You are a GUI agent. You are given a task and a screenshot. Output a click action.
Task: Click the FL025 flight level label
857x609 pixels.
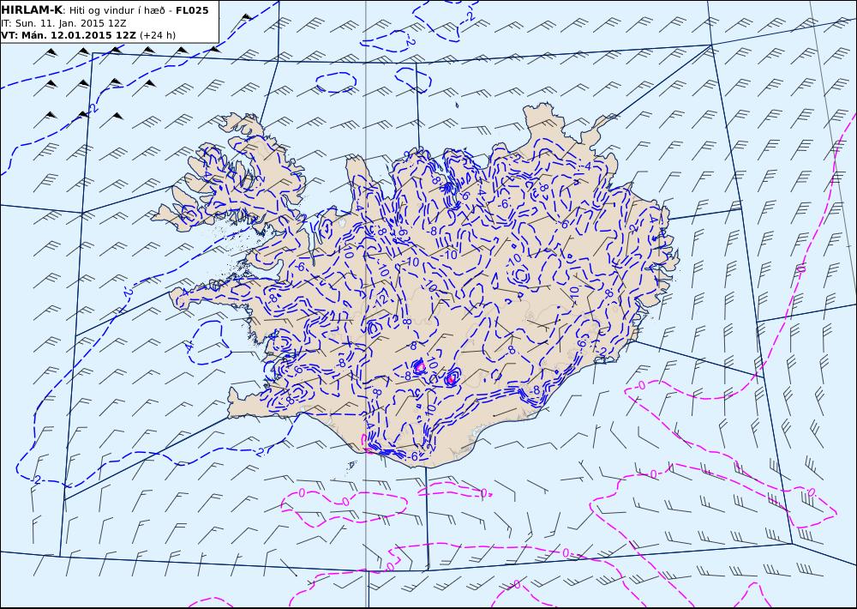[x=192, y=10]
